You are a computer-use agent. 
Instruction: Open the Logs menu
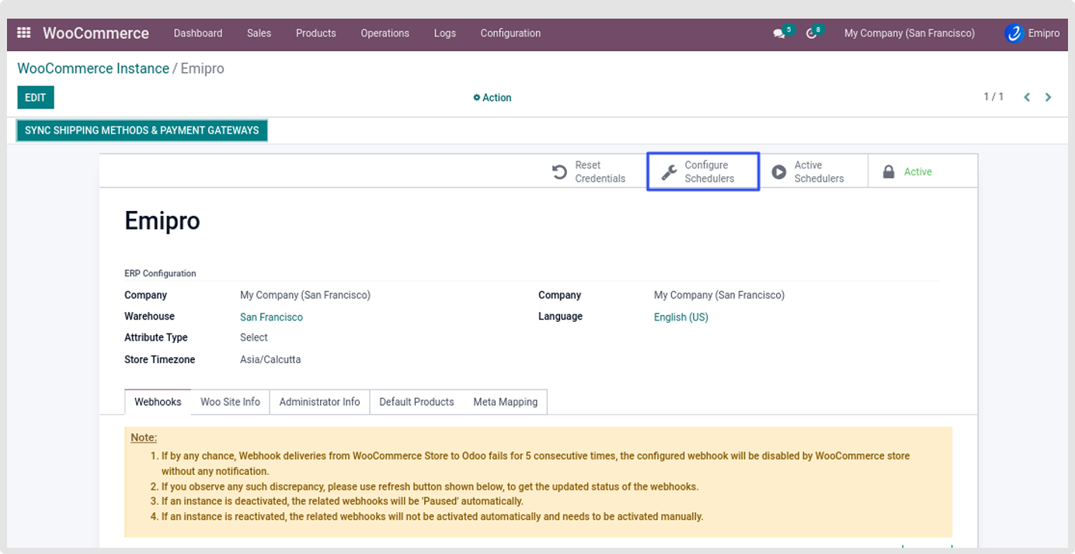pos(445,33)
